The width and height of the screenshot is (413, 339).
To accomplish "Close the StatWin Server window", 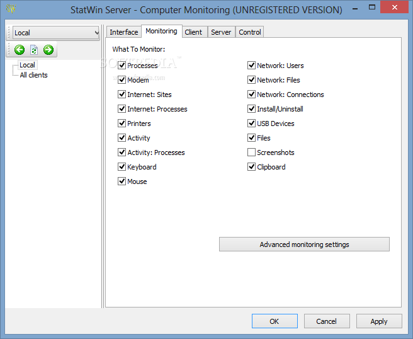I will [x=394, y=8].
